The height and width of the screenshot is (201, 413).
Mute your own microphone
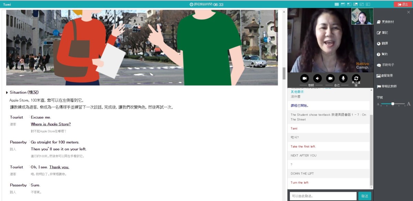point(343,78)
